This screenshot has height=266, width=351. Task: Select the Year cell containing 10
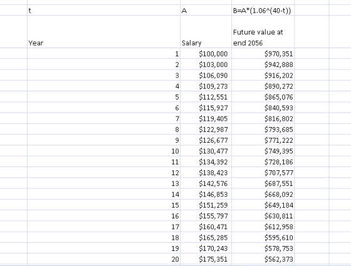point(103,151)
